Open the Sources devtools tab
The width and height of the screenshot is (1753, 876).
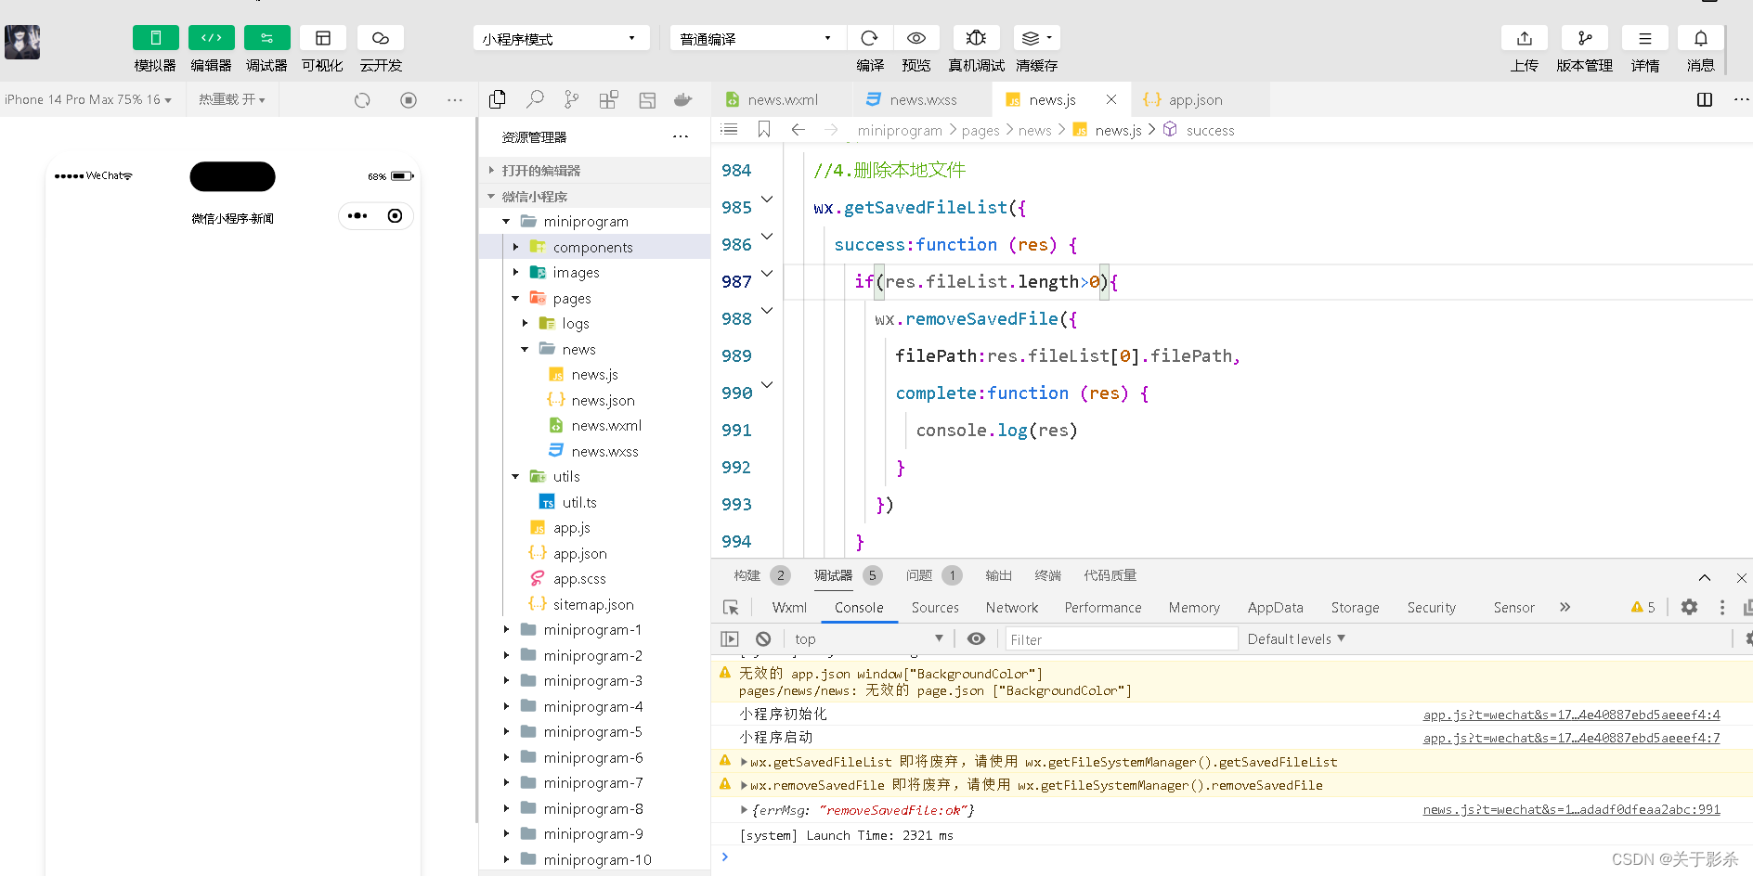pyautogui.click(x=935, y=608)
